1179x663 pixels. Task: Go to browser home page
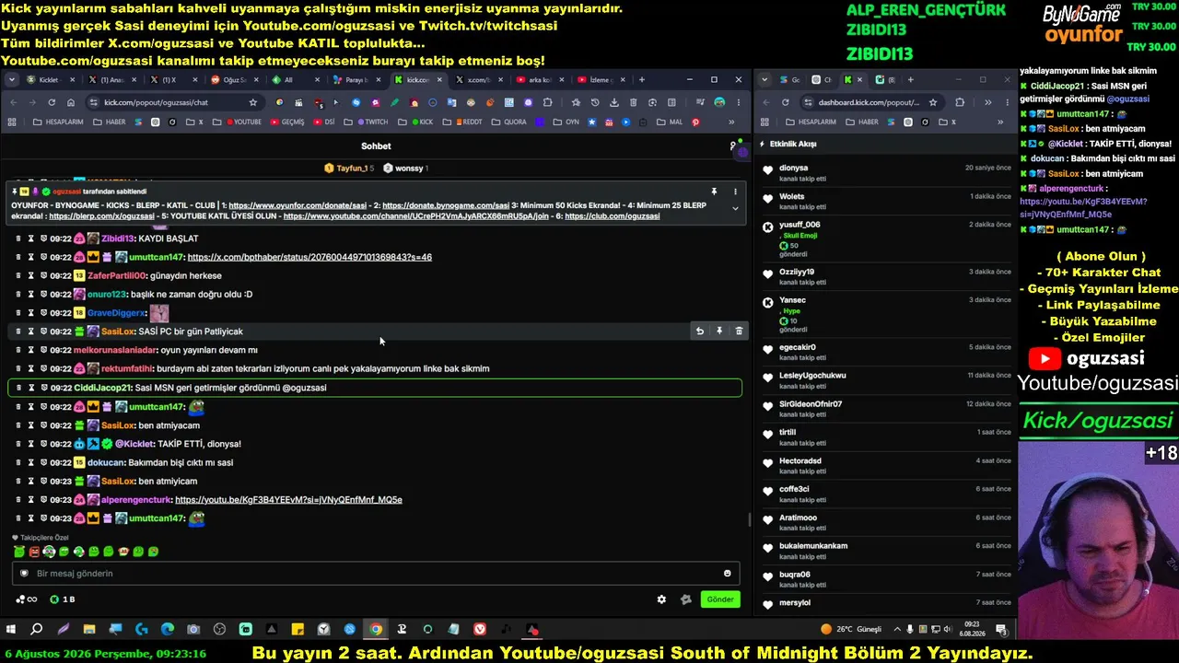pos(72,102)
